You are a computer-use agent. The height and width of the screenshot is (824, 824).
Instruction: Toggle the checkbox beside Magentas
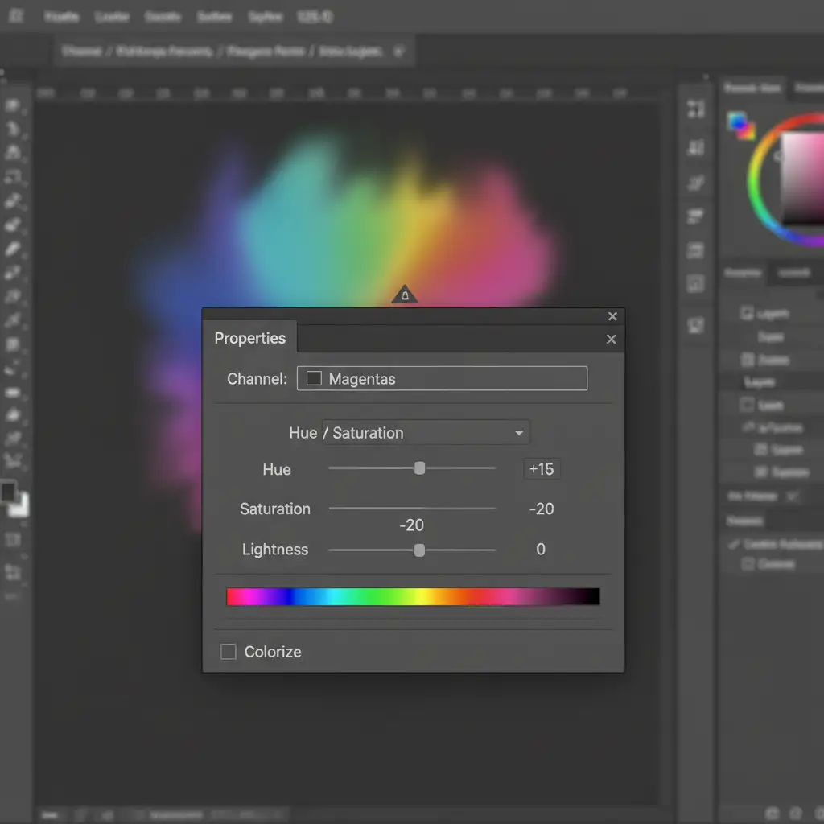[314, 378]
